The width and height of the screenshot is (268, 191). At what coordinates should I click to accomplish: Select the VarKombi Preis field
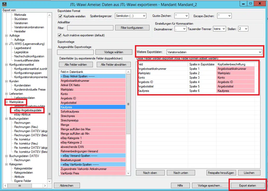pos(93,173)
